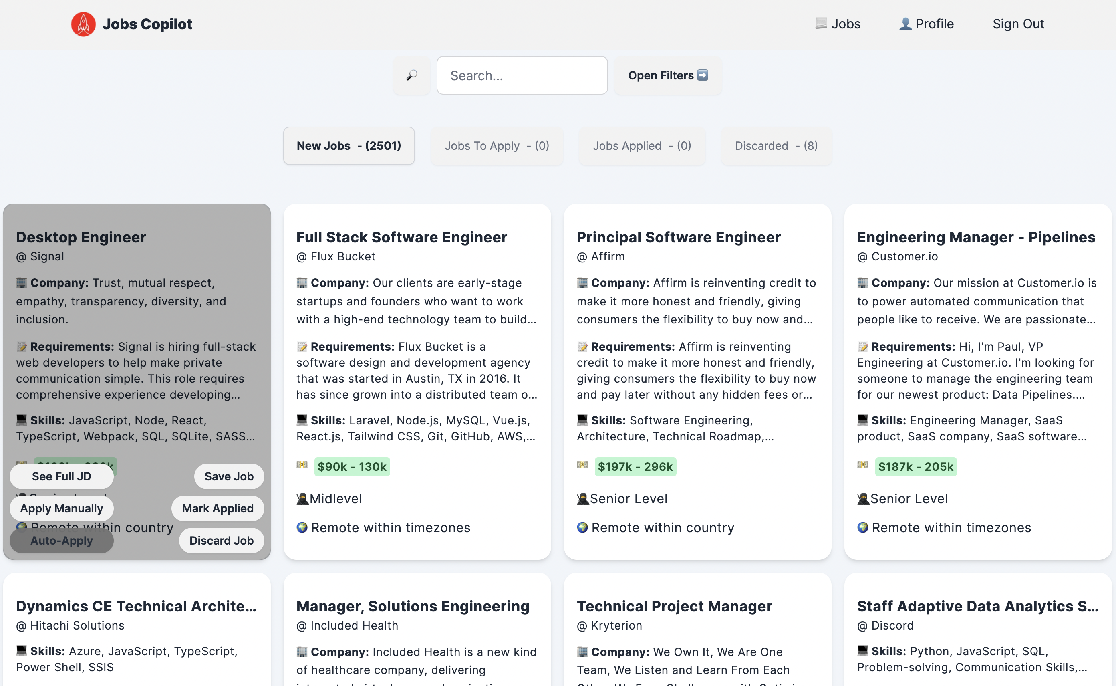Screen dimensions: 1116x686
Task: Open Full Stack Software Engineer job title
Action: tap(402, 237)
